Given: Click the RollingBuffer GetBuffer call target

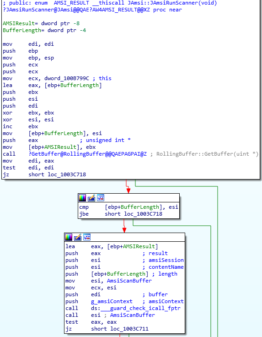Looking at the screenshot, I should pos(87,154).
